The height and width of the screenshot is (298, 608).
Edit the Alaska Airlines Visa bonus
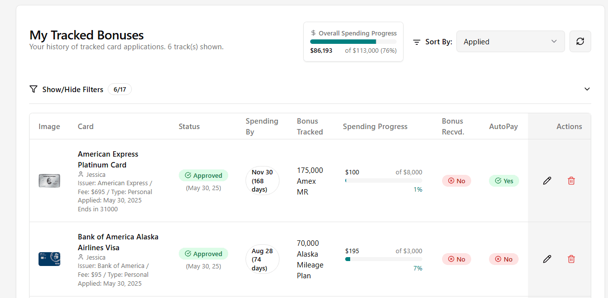[x=547, y=259]
